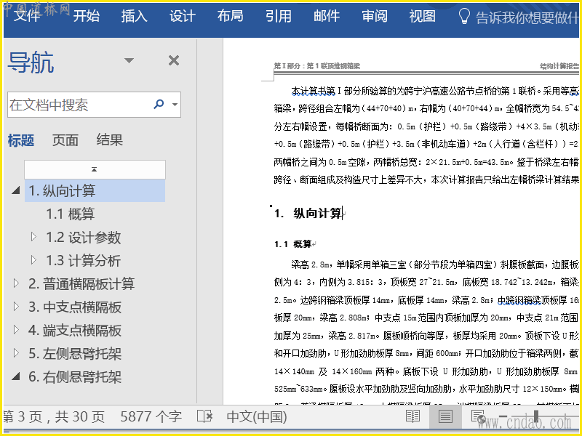Click the document heading 1. 纵向计算
The height and width of the screenshot is (436, 582).
coord(308,213)
